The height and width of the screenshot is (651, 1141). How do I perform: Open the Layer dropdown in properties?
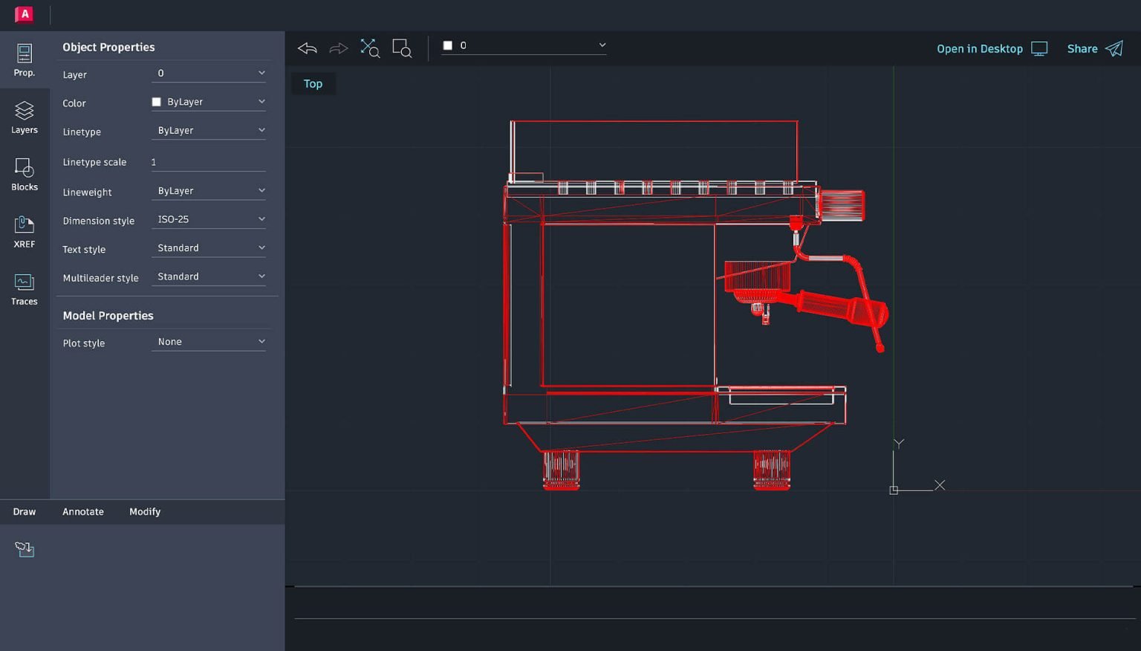(209, 72)
